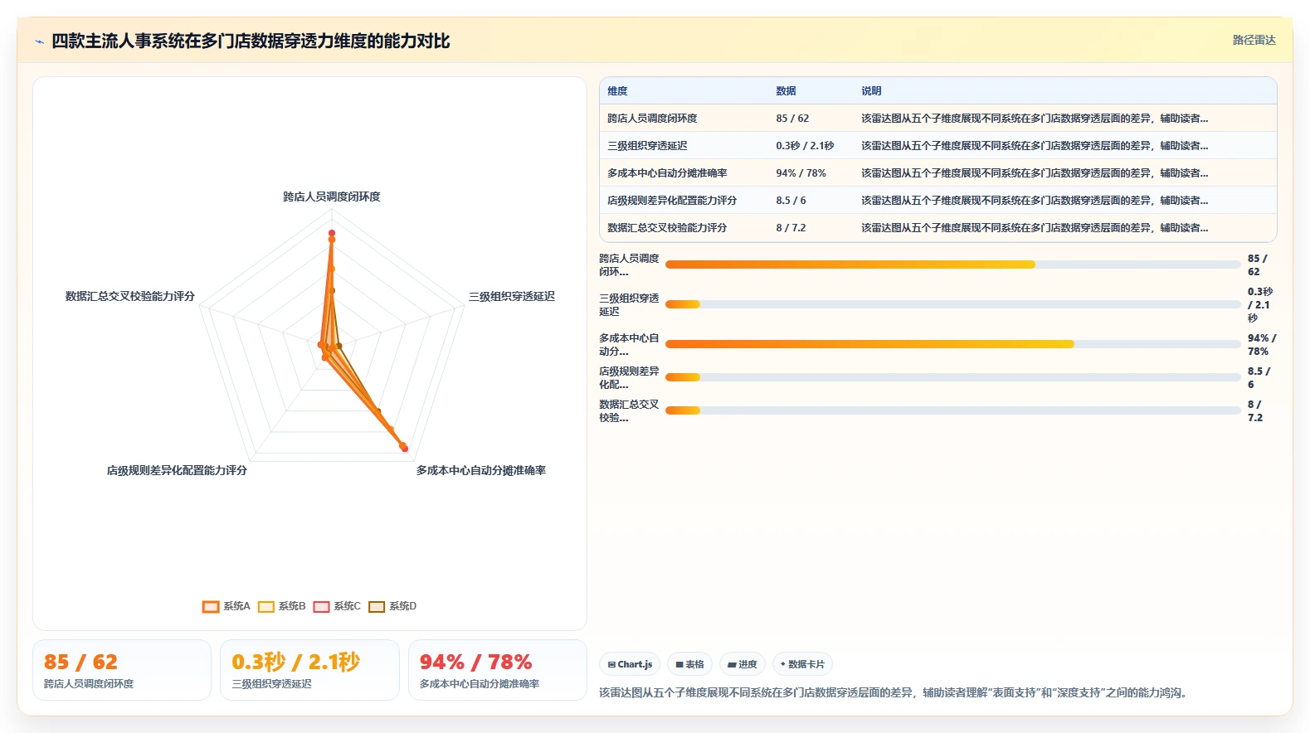Click the 说明 column header

tap(871, 91)
